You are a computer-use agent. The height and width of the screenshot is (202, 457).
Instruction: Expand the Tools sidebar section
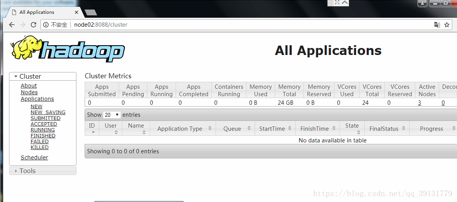coord(43,171)
